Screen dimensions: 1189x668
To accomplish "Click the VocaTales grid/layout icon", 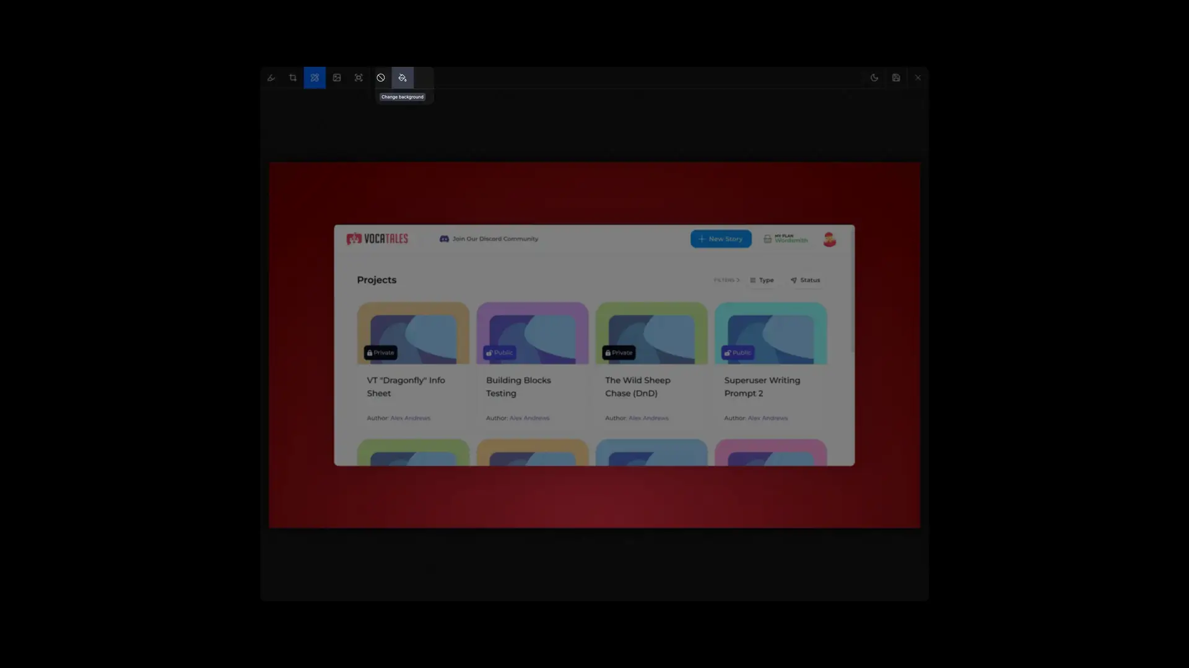I will click(752, 280).
